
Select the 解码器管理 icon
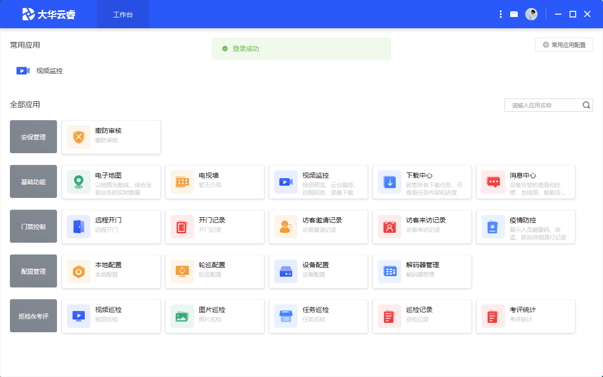pyautogui.click(x=390, y=271)
